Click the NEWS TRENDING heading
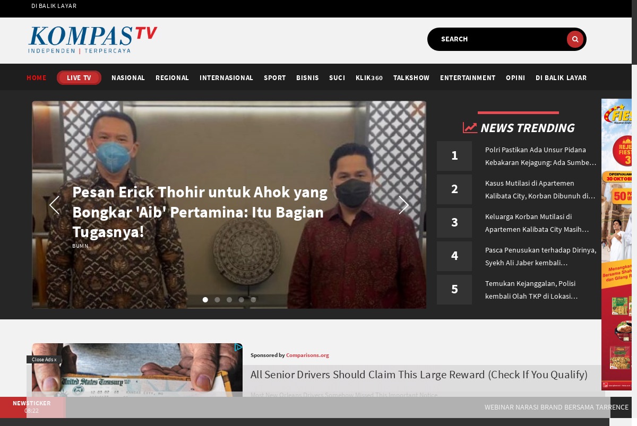Viewport: 637px width, 426px height. click(527, 128)
